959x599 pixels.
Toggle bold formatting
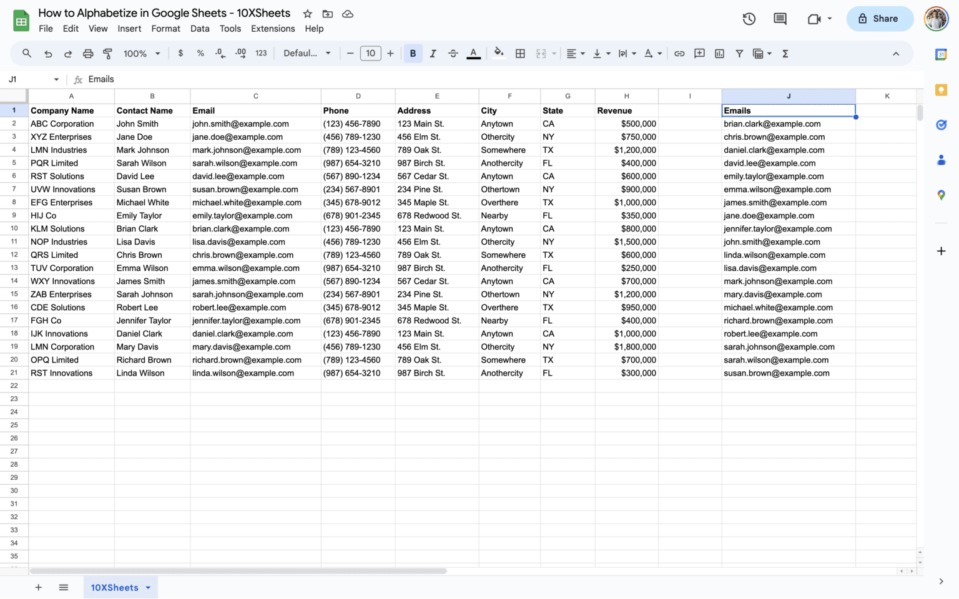click(413, 54)
